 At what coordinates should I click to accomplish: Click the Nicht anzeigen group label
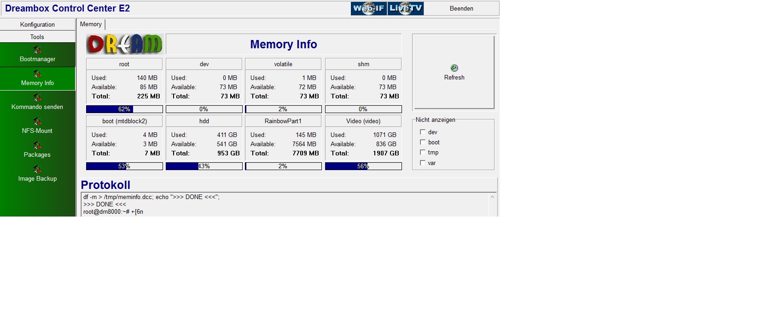(x=435, y=120)
